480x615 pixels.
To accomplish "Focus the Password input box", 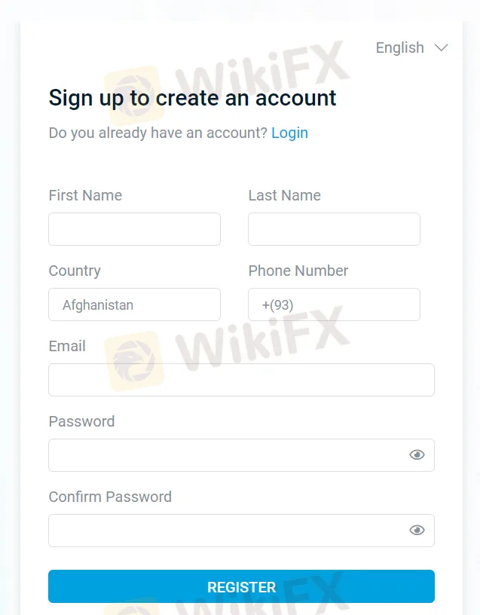I will (226, 455).
